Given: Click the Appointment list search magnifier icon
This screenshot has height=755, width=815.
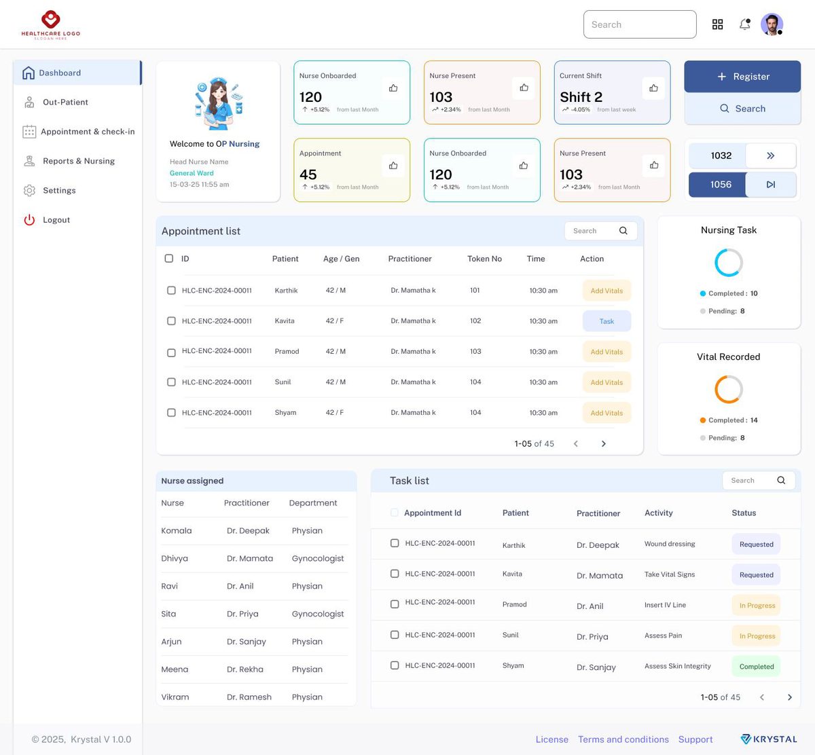Looking at the screenshot, I should [623, 231].
